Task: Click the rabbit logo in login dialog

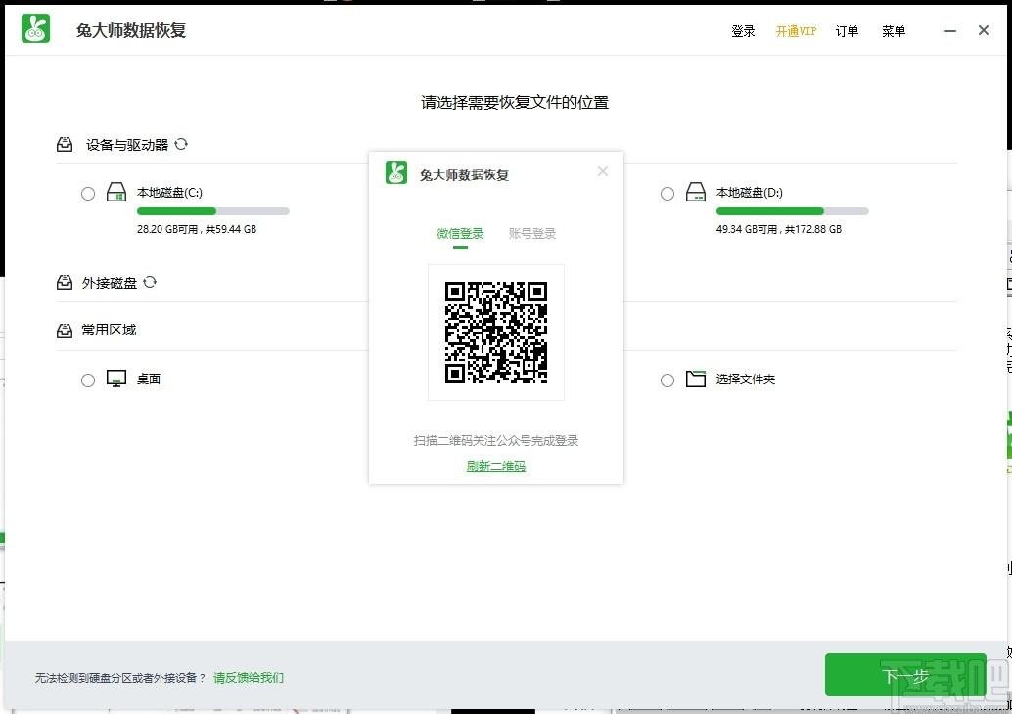Action: click(x=396, y=173)
